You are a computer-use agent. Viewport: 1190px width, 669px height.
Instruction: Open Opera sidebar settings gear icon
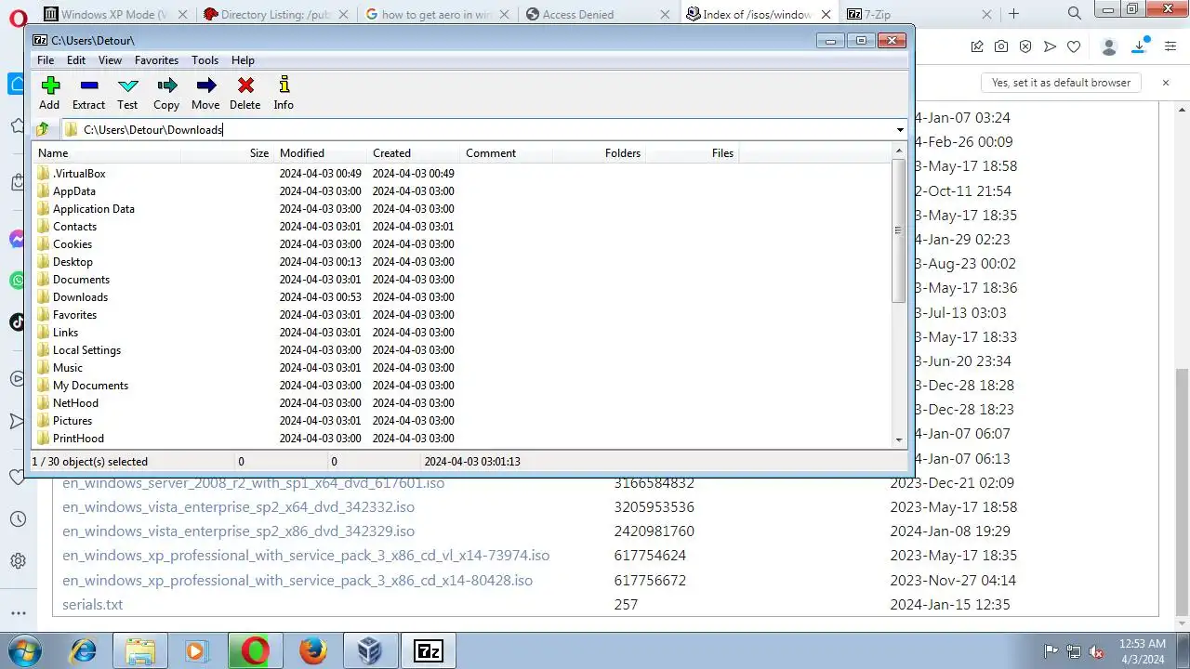tap(18, 561)
